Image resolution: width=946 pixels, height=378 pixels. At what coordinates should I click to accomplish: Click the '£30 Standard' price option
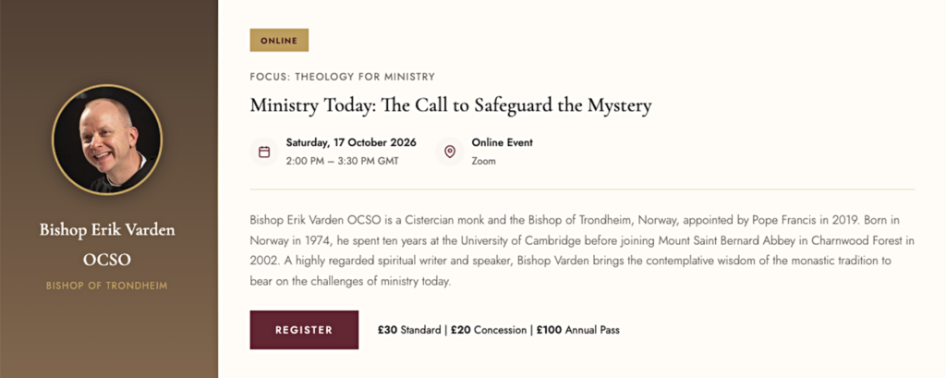[x=410, y=330]
